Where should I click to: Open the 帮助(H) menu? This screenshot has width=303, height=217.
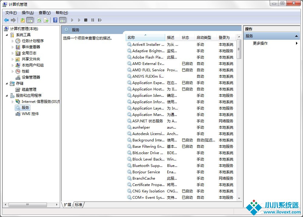62,13
